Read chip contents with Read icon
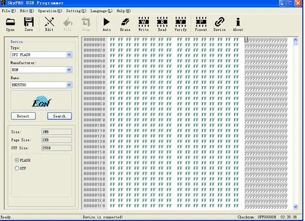This screenshot has height=221, width=305. pos(162,24)
